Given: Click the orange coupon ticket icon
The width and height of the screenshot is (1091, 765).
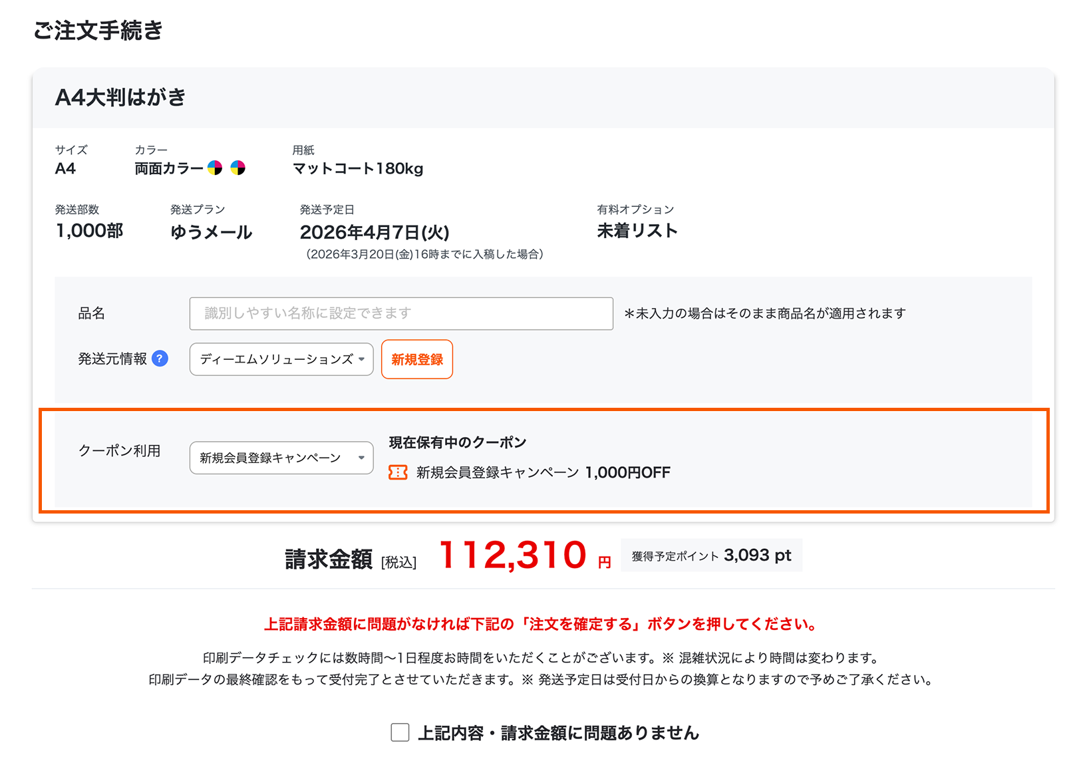Looking at the screenshot, I should point(397,473).
